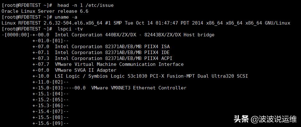Select the LSI Logic Fusion-MPT SCSI entry
The image size is (301, 127).
[151, 76]
